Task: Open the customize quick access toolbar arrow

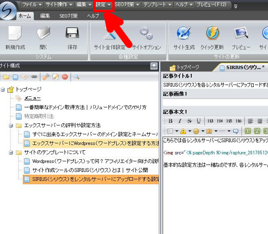Action: (235, 7)
